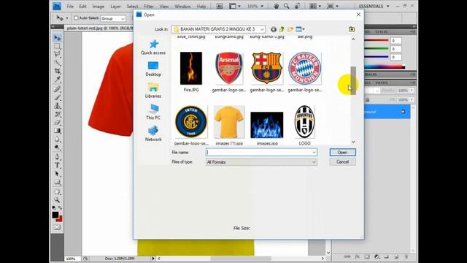Screen dimensions: 467x263
Task: Toggle Quick Mask mode
Action: click(x=57, y=227)
